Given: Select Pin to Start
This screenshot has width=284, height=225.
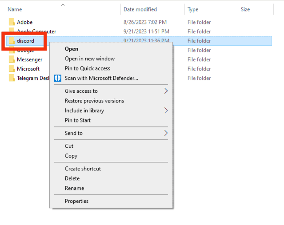Looking at the screenshot, I should point(78,120).
